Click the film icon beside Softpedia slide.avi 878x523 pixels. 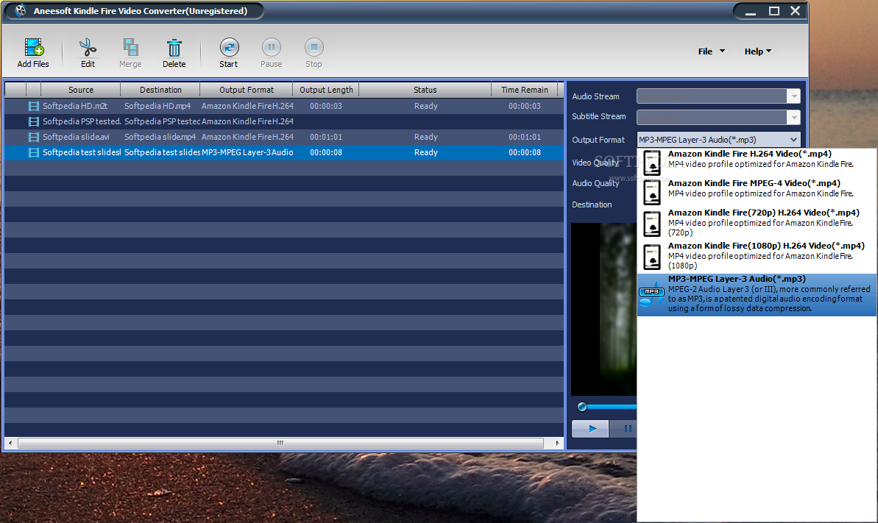[34, 137]
